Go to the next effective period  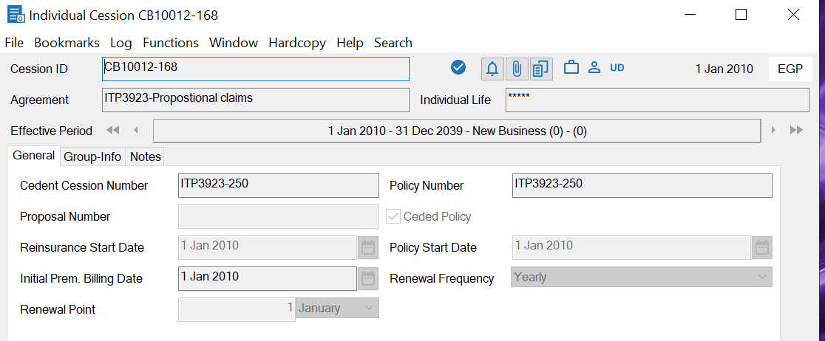(x=773, y=131)
